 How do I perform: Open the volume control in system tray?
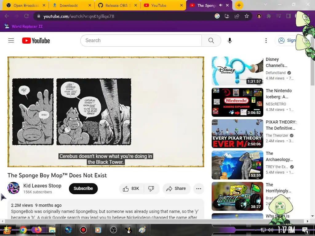pyautogui.click(x=271, y=230)
